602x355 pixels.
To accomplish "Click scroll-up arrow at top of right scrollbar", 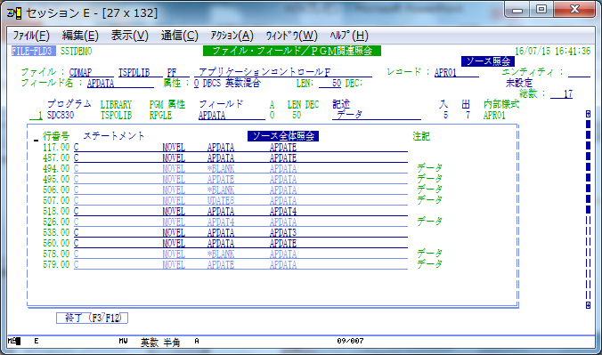I will point(588,114).
